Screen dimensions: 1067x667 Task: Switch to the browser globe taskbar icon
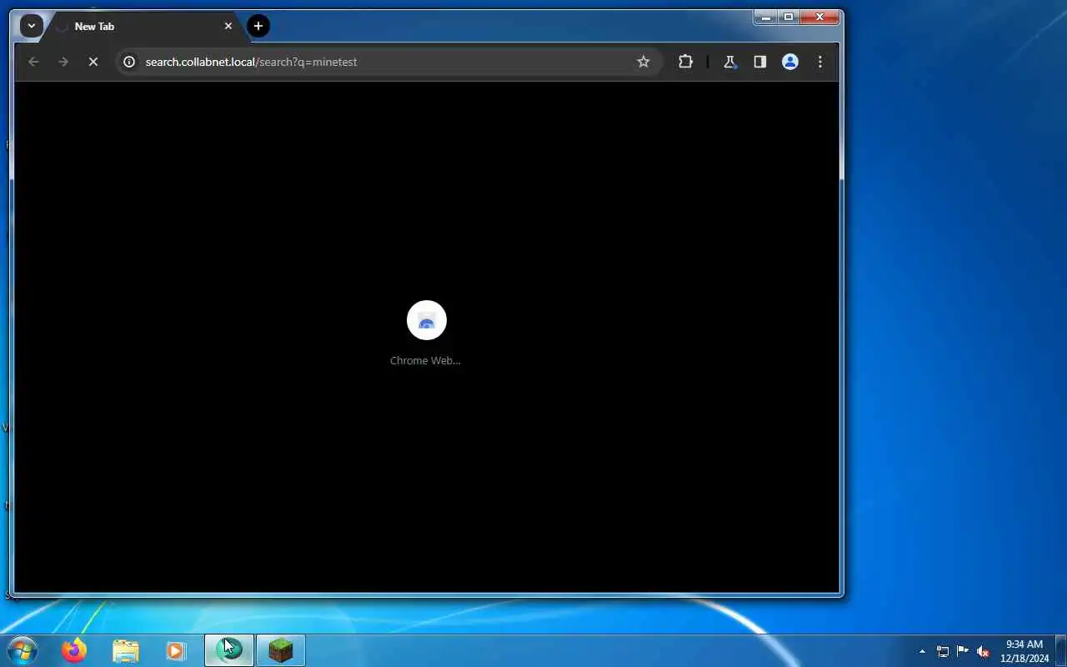tap(229, 650)
